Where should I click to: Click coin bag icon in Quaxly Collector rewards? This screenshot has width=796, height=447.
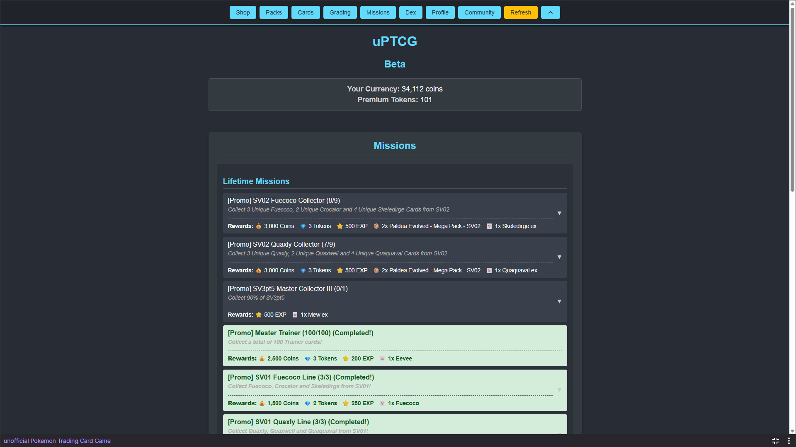[259, 270]
